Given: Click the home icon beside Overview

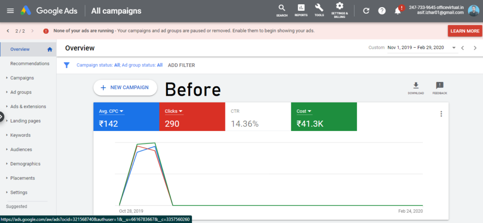Looking at the screenshot, I should coord(50,50).
